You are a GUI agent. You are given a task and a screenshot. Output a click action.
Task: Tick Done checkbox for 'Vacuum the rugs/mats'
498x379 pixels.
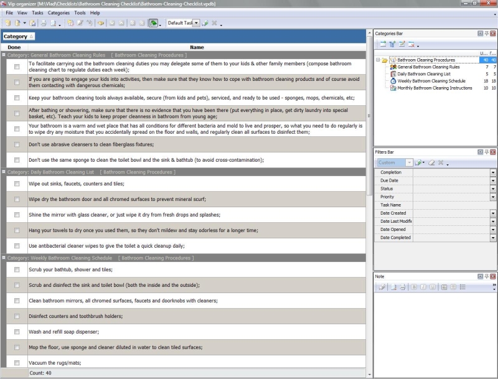[17, 363]
